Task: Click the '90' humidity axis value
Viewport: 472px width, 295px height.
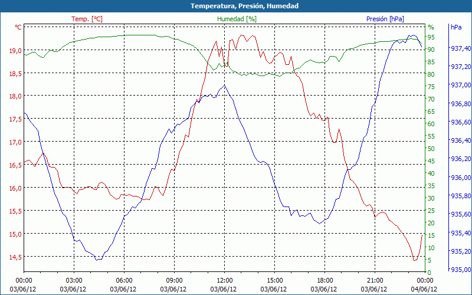Action: point(431,50)
